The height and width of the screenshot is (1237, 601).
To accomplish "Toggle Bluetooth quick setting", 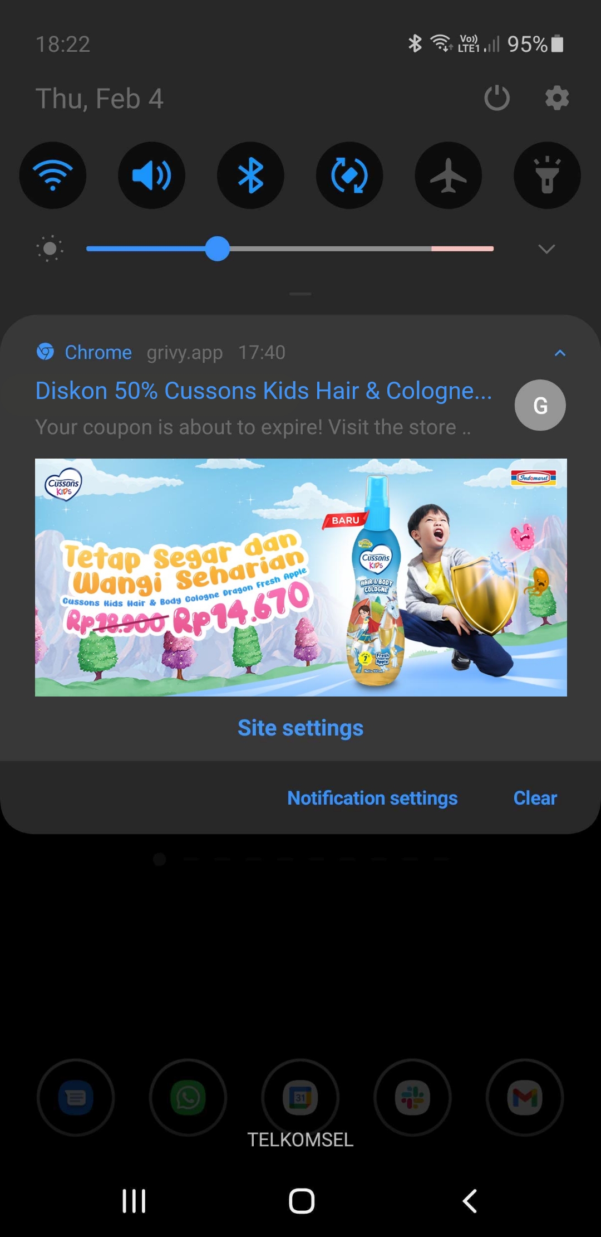I will pyautogui.click(x=250, y=176).
